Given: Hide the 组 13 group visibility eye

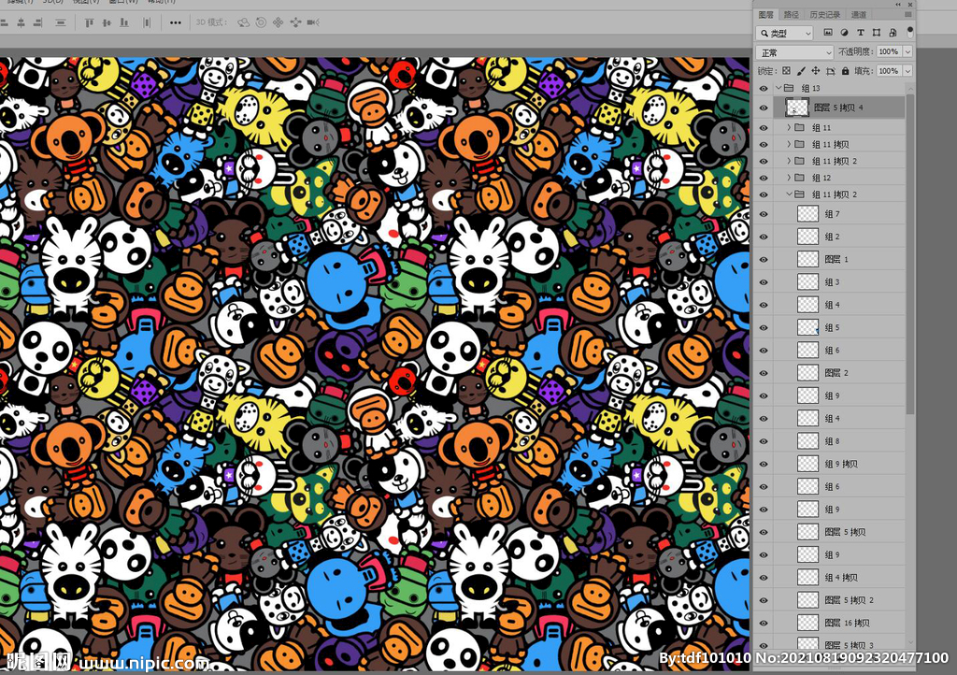Looking at the screenshot, I should [764, 88].
